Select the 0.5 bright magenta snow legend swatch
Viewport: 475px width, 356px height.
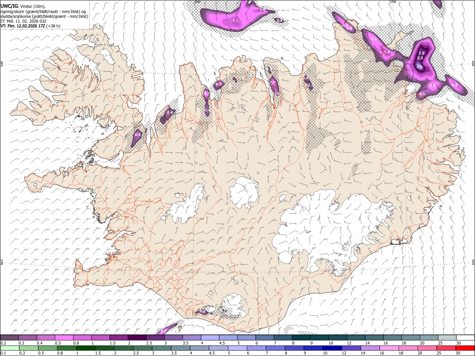coord(64,338)
